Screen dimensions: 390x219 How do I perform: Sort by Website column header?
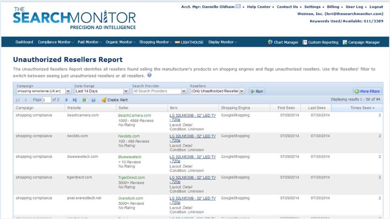point(90,108)
